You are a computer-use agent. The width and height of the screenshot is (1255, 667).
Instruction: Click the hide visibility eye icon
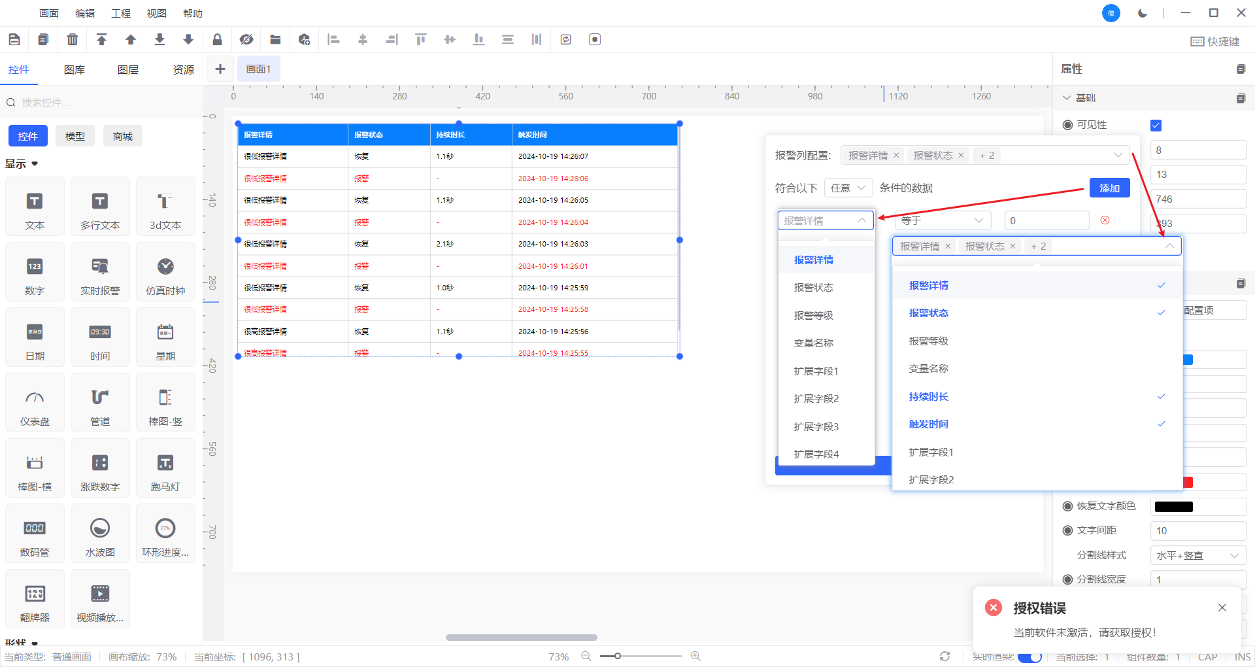click(246, 40)
